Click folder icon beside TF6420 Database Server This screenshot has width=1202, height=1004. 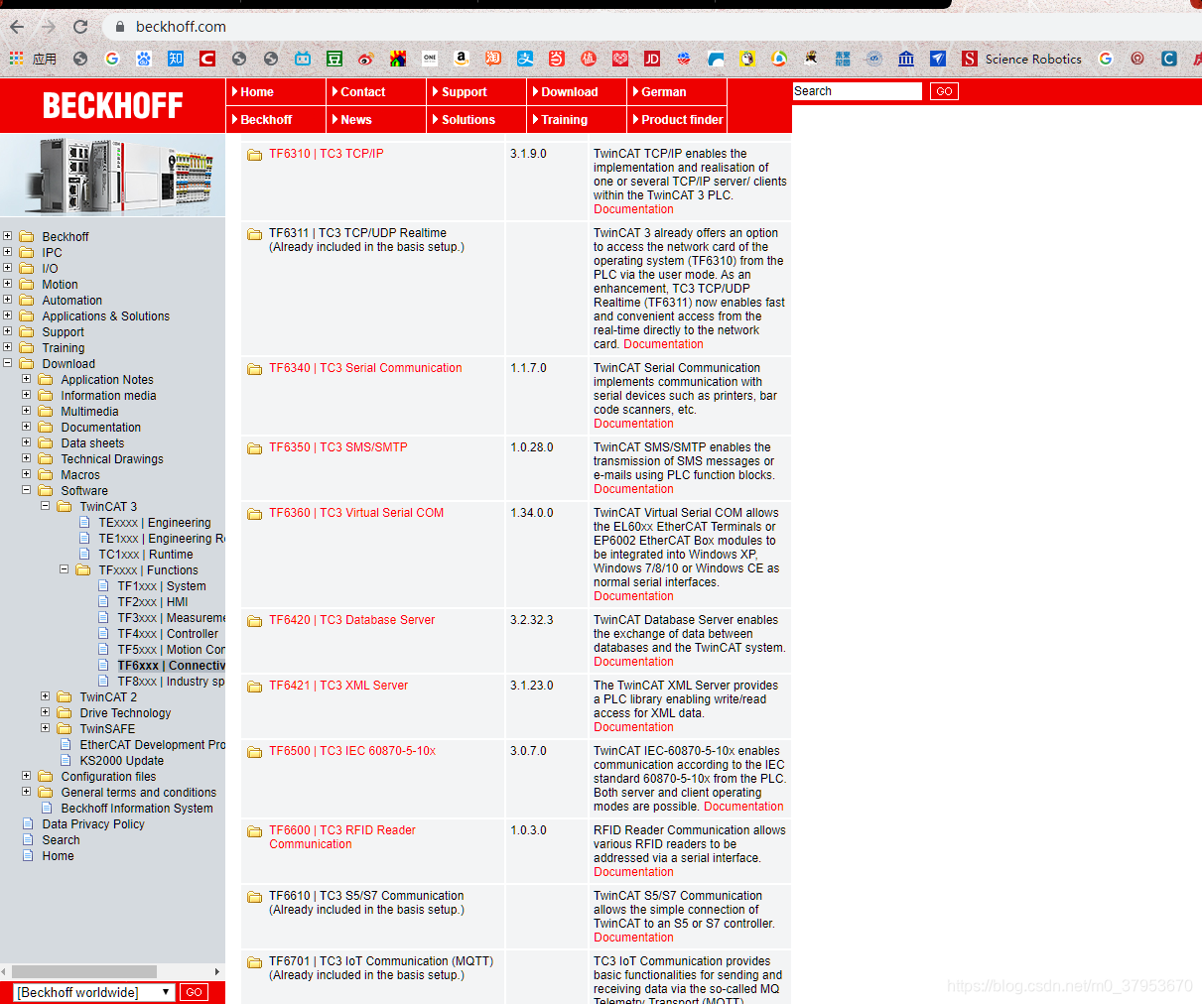point(255,621)
